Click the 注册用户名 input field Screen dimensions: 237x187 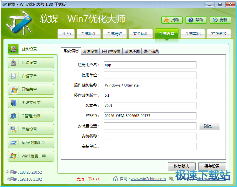click(150, 65)
